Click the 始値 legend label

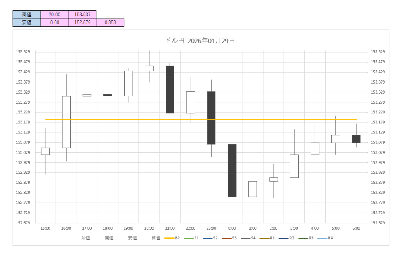(x=85, y=238)
